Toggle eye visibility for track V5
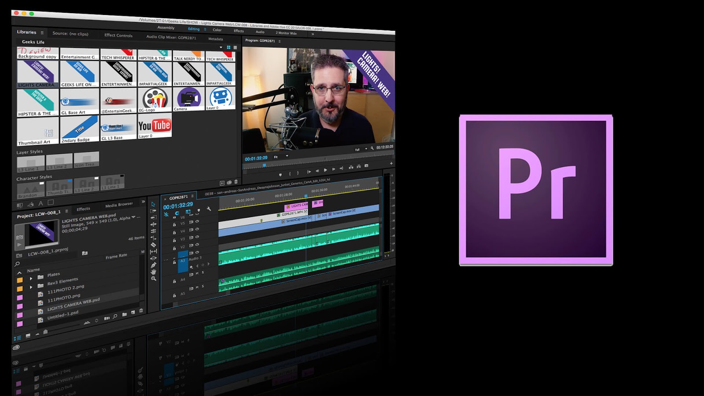Screen dimensions: 704x396 coord(197,221)
